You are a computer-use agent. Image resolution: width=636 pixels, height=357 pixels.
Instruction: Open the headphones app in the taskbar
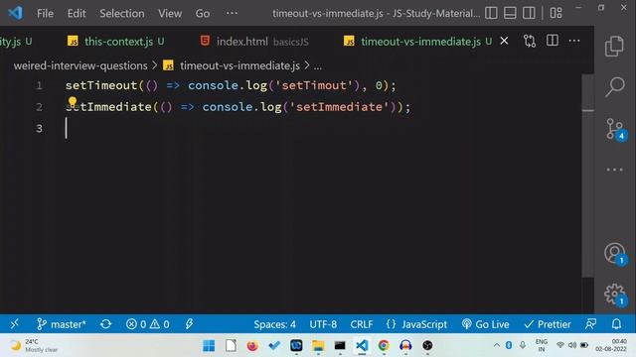(x=405, y=346)
